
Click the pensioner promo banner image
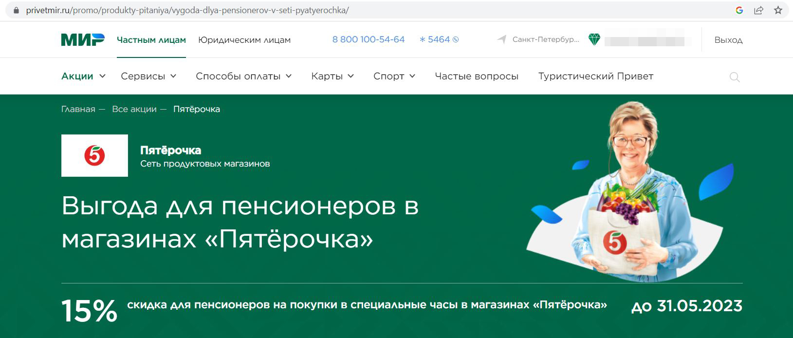point(630,191)
